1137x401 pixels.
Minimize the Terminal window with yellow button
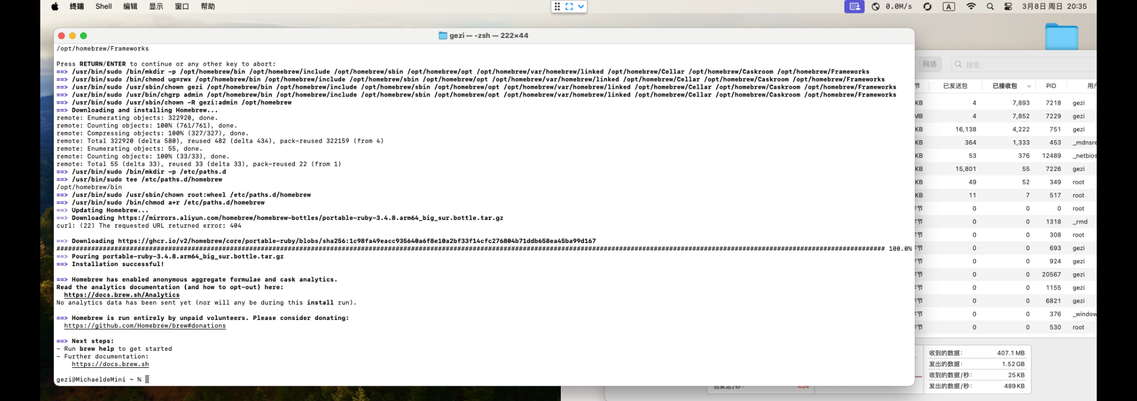pyautogui.click(x=73, y=35)
